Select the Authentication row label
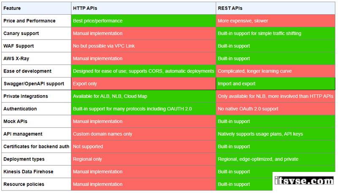This screenshot has height=193, width=338. [x=36, y=109]
